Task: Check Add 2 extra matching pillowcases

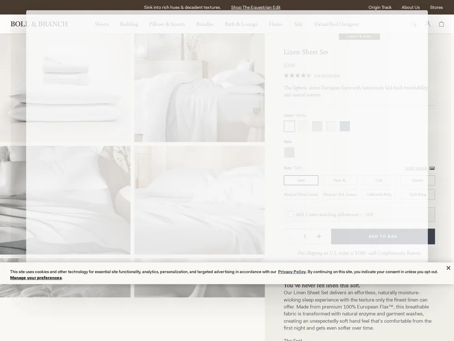Action: [x=291, y=214]
